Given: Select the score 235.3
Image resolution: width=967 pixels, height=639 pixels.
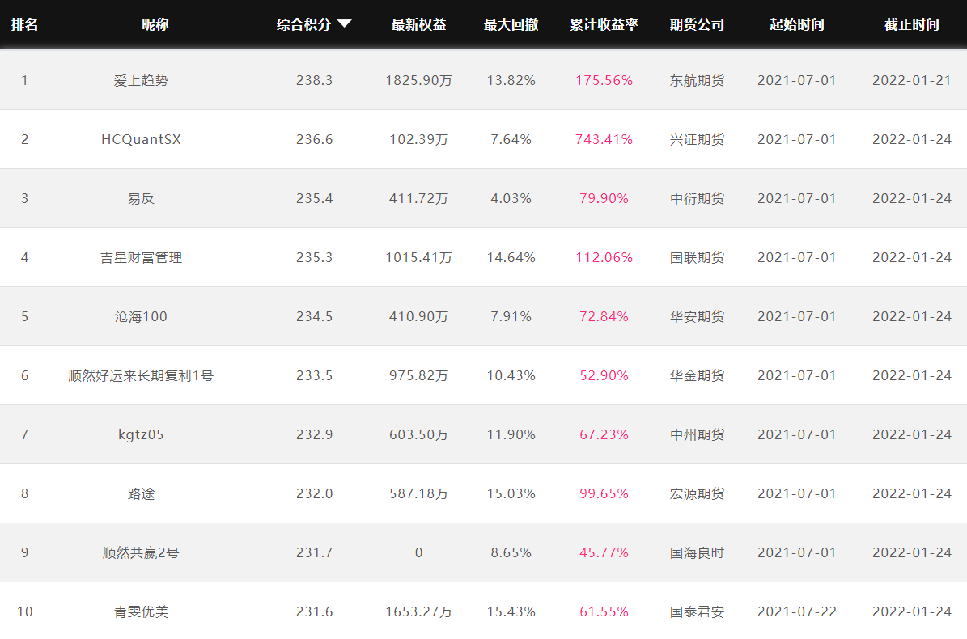Looking at the screenshot, I should click(315, 257).
